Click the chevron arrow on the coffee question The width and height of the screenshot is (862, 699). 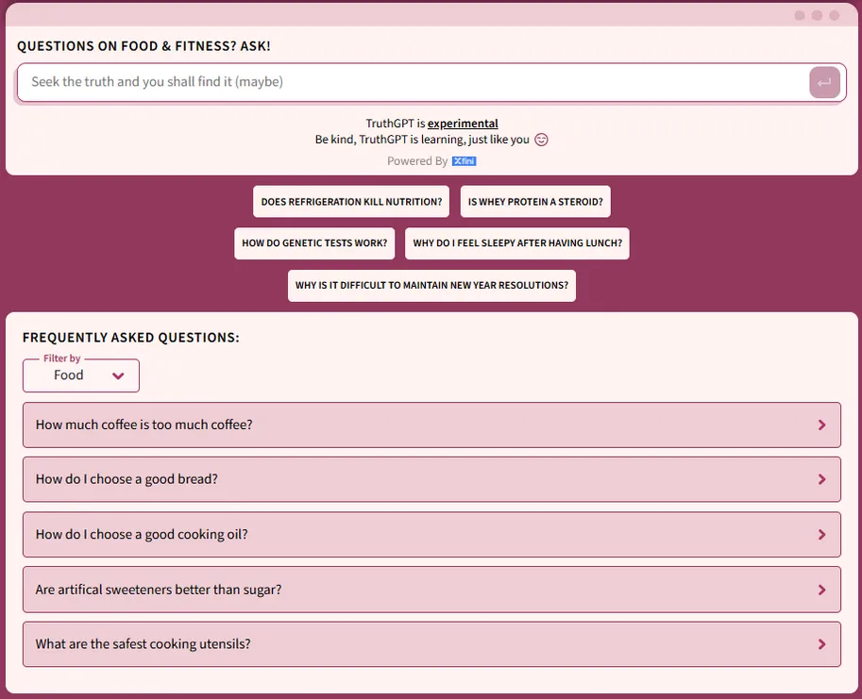click(x=821, y=425)
